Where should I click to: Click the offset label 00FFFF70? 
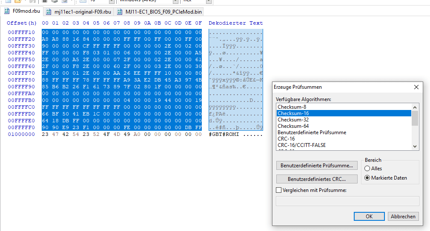(x=21, y=73)
